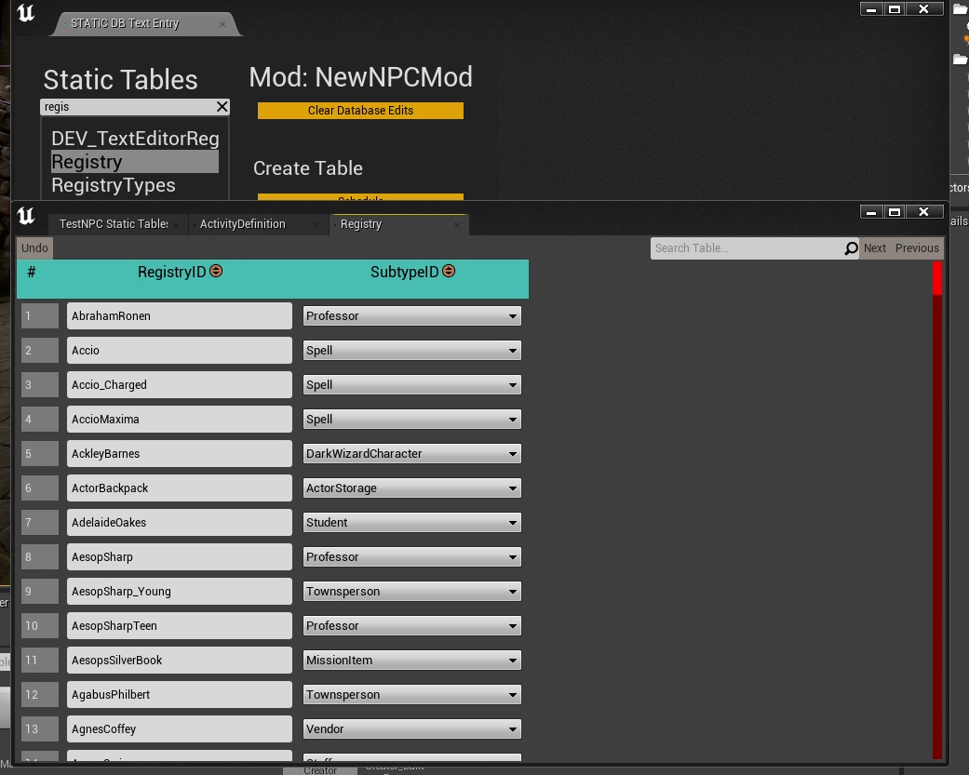Click row number 13 cell
Screen dimensions: 969x775
pos(39,729)
